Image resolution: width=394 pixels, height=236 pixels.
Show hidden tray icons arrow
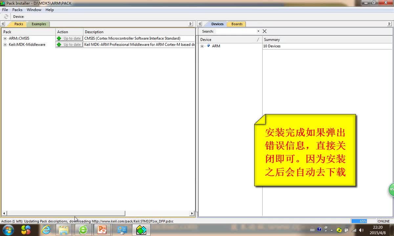[x=332, y=230]
